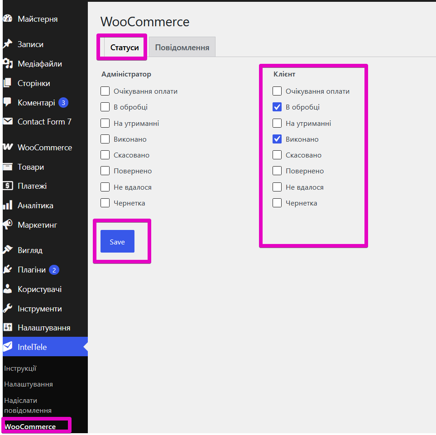Screen dimensions: 436x435
Task: Click the Налаштування sliders icon
Action: click(x=8, y=327)
